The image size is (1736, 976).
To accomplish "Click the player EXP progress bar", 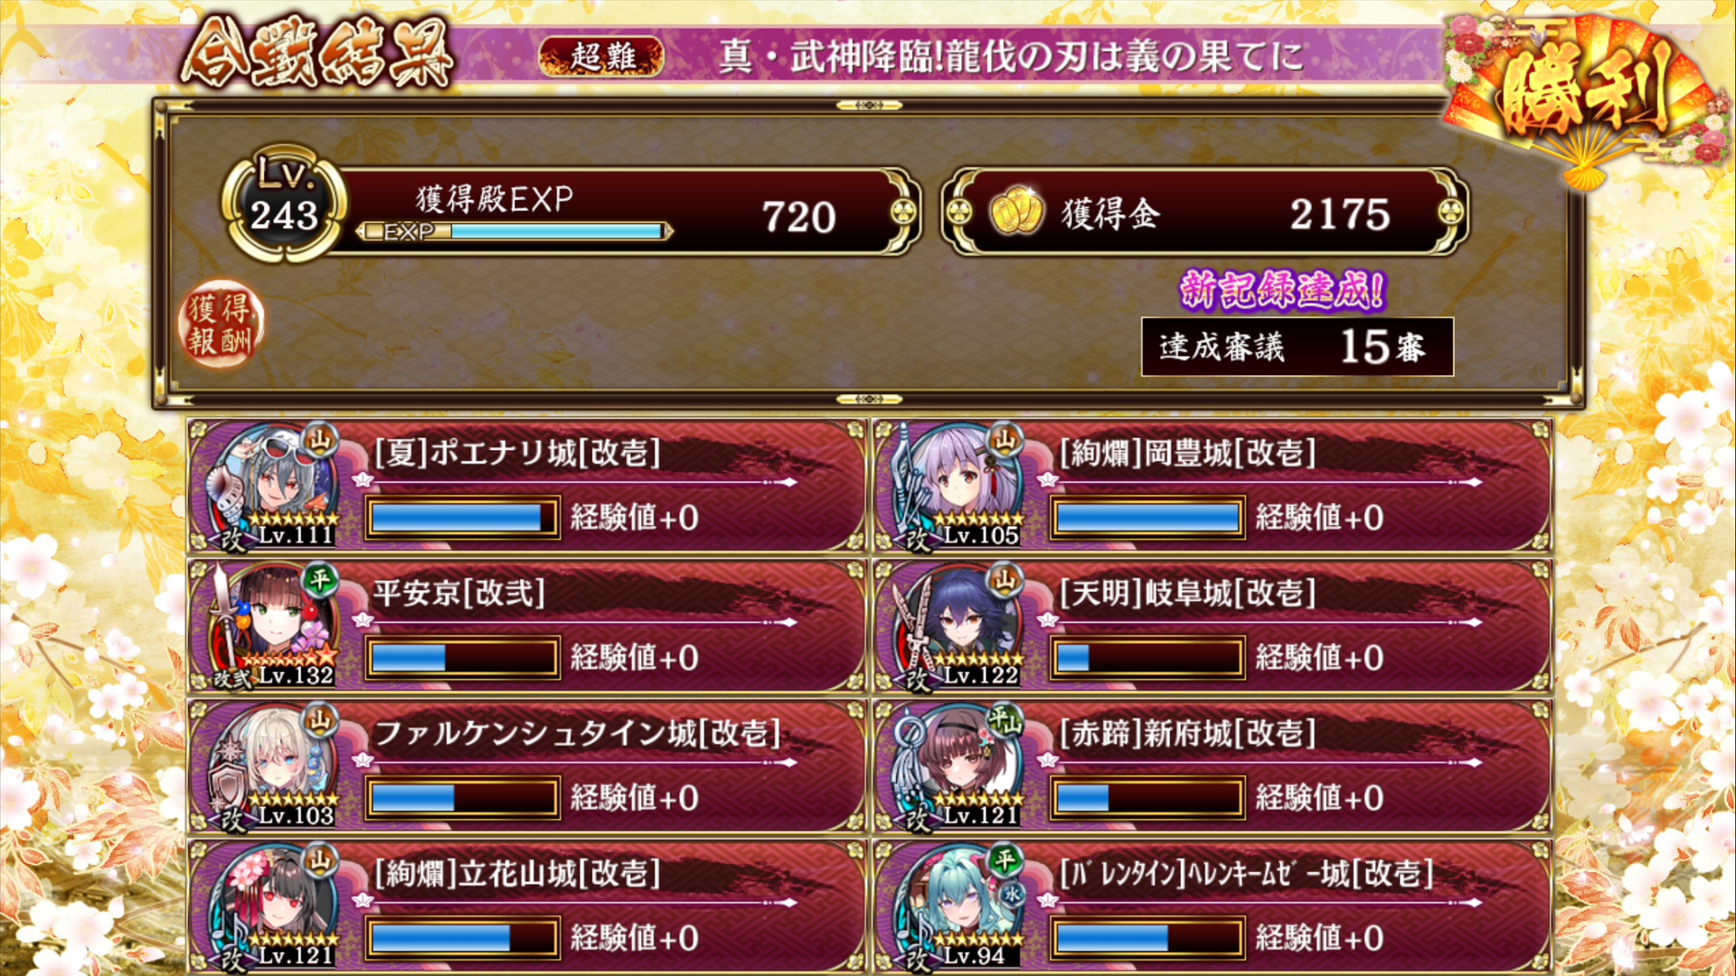I will point(515,231).
